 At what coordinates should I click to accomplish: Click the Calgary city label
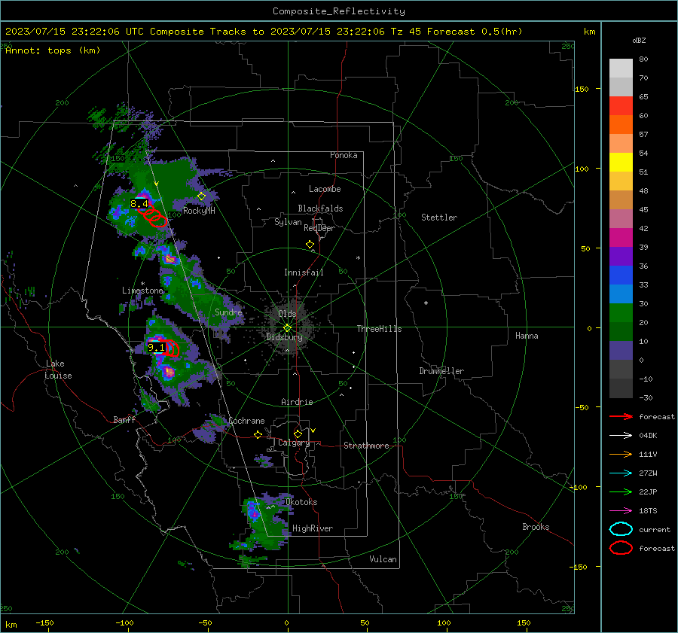click(x=294, y=443)
